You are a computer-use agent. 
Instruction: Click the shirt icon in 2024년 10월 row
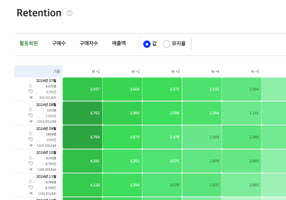coord(31,164)
